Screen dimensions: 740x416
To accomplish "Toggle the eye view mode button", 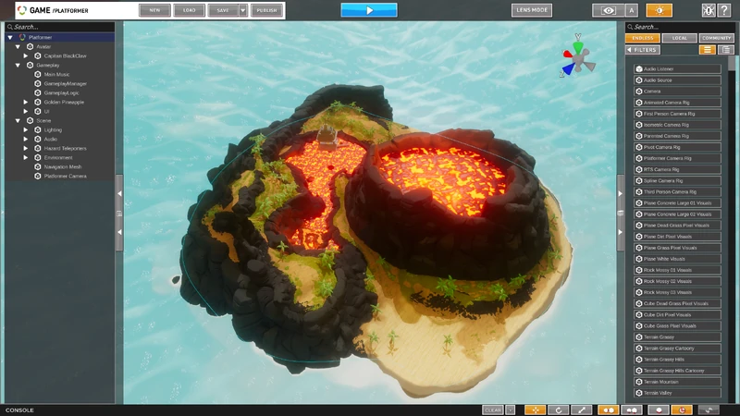I will tap(609, 10).
